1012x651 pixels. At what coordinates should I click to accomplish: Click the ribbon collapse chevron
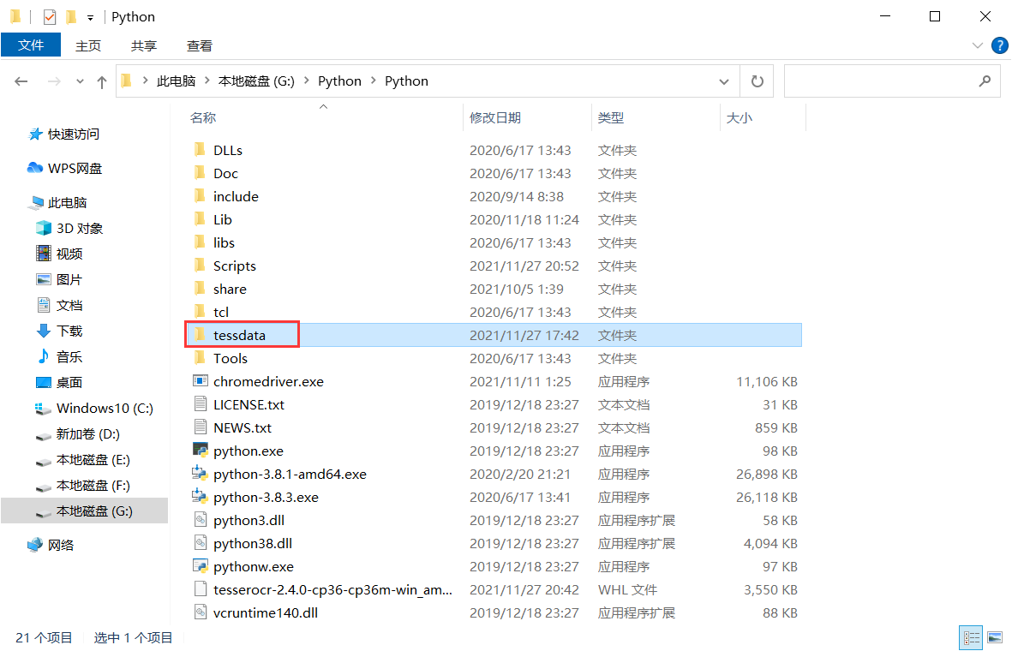pos(977,45)
